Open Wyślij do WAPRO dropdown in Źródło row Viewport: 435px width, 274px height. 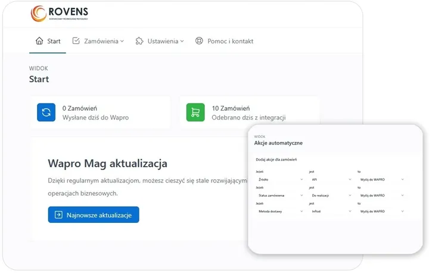coord(381,179)
